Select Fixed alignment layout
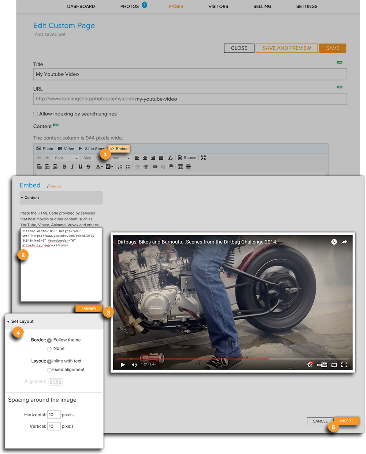The width and height of the screenshot is (366, 454). 49,370
